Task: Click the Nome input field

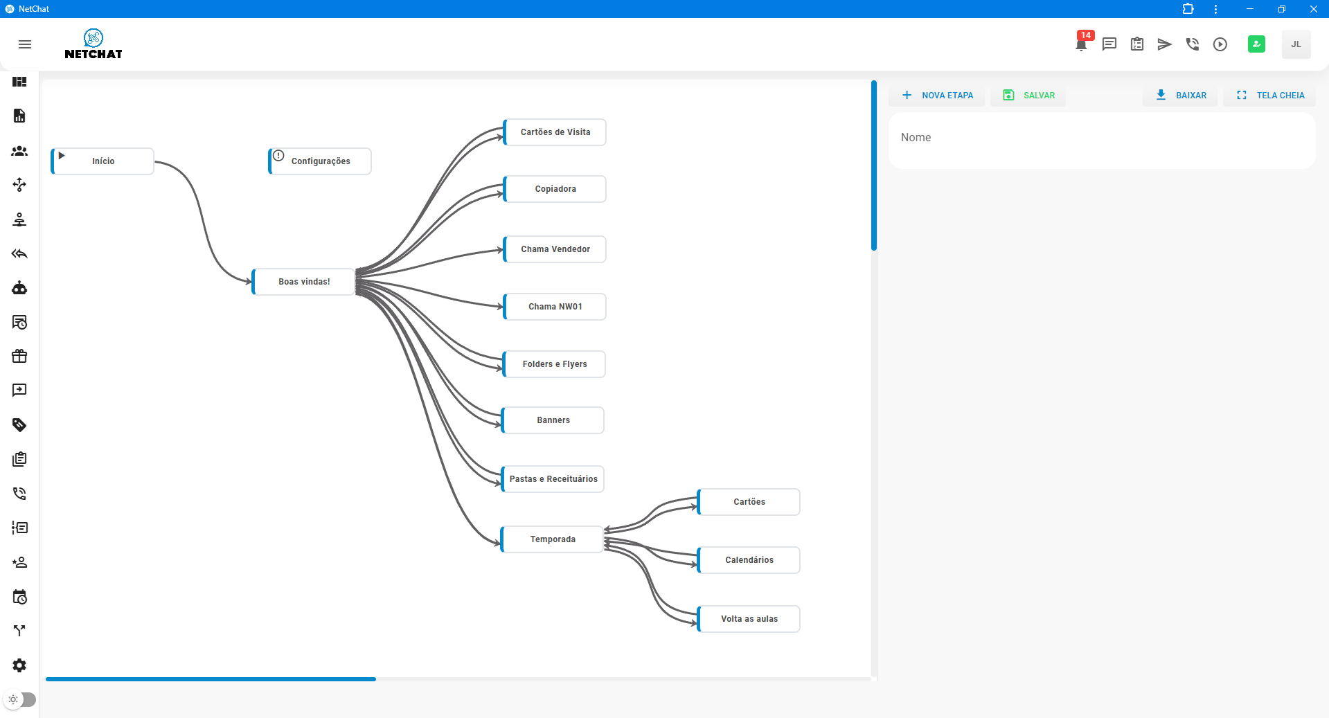Action: (1101, 138)
